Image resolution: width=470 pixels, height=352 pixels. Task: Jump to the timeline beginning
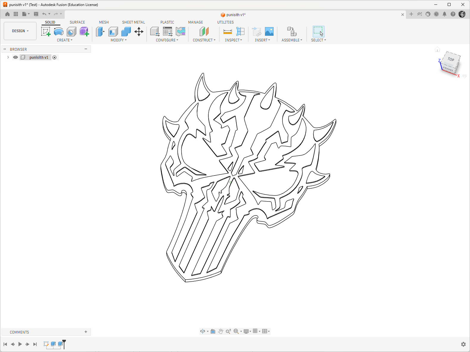(5, 344)
